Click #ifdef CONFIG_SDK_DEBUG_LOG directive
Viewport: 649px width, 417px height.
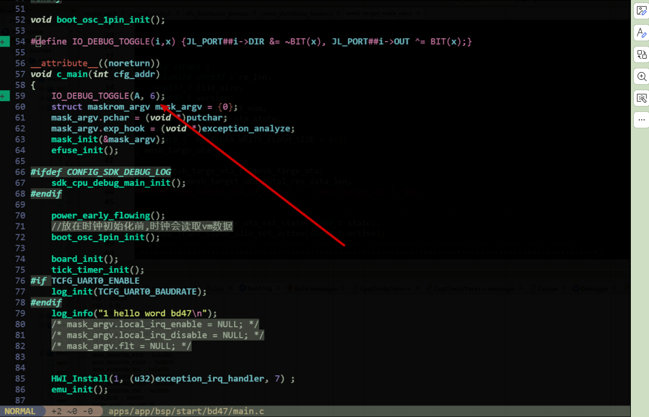click(x=100, y=172)
